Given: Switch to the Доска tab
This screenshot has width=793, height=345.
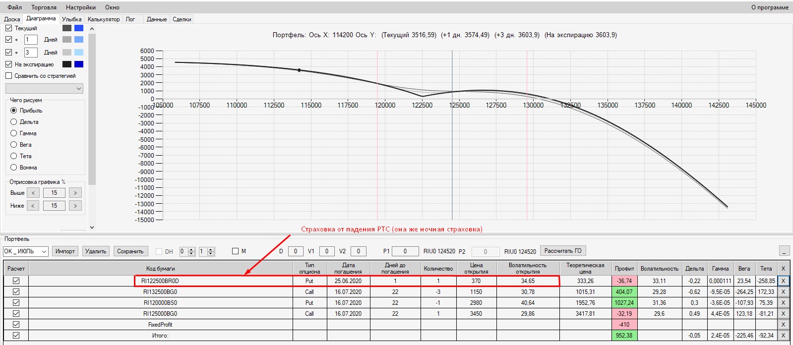Looking at the screenshot, I should [12, 19].
